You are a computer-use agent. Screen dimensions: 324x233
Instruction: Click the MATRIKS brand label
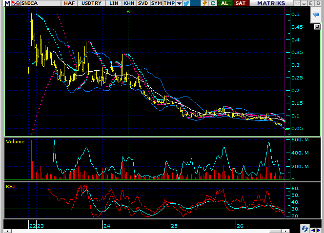[x=271, y=3]
